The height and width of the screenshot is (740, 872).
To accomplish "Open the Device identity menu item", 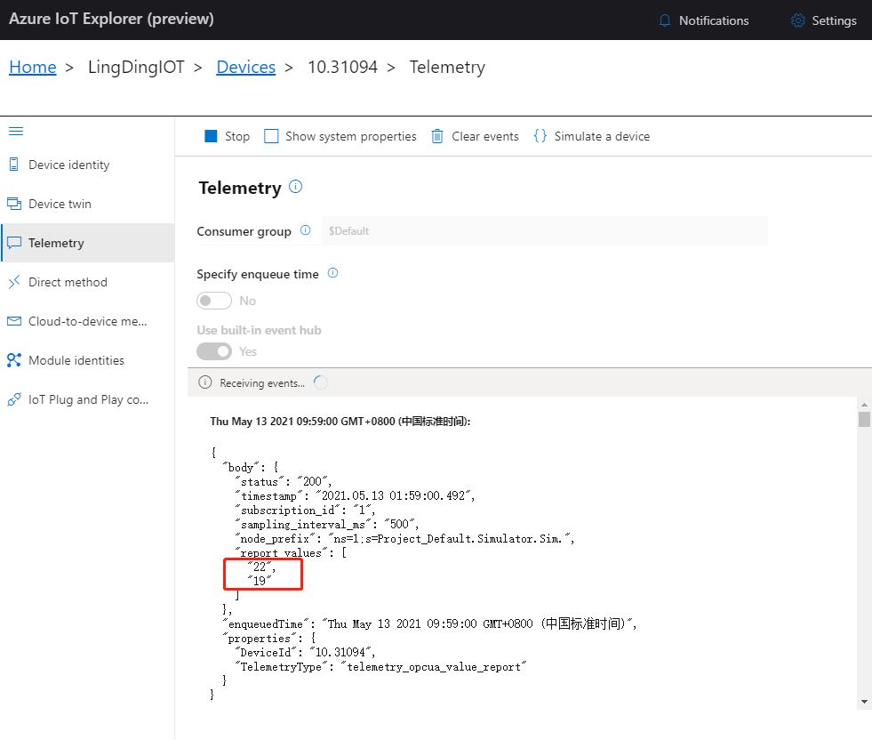I will [x=87, y=165].
